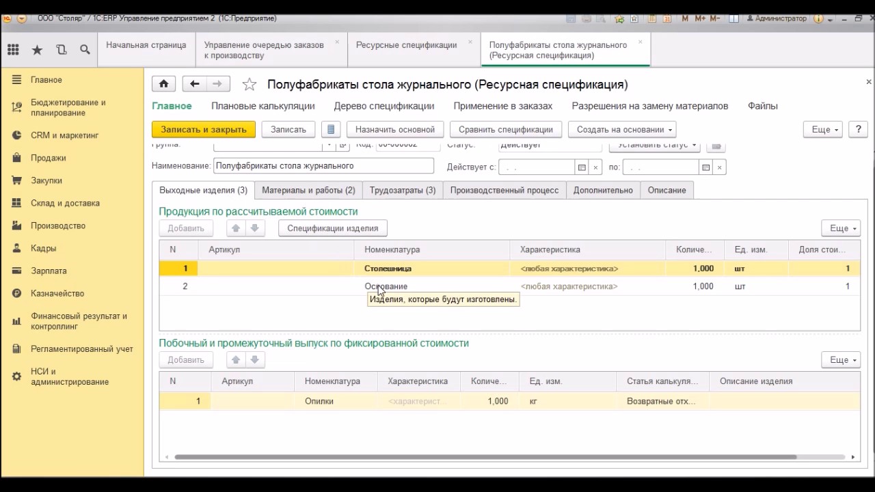This screenshot has width=875, height=492.
Task: Open the top Еще menu near help
Action: pos(823,129)
